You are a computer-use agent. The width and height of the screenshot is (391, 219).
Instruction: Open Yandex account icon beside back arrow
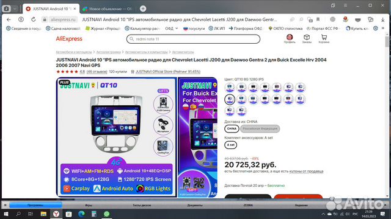pyautogui.click(x=21, y=19)
